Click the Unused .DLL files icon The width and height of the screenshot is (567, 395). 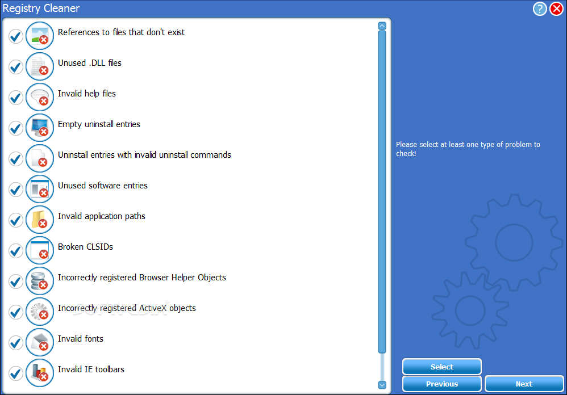point(40,66)
